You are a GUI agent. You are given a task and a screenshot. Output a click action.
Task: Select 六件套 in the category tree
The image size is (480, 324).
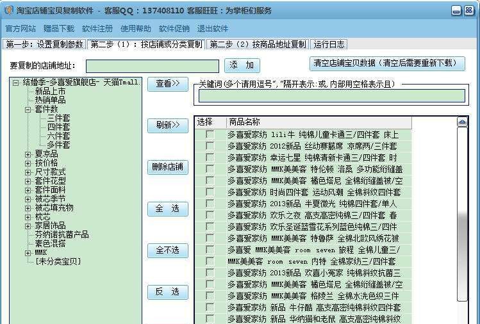click(x=58, y=136)
